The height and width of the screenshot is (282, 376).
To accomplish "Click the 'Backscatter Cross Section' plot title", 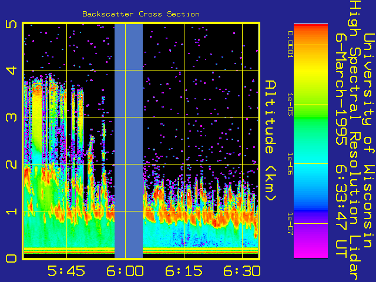I will [x=141, y=14].
